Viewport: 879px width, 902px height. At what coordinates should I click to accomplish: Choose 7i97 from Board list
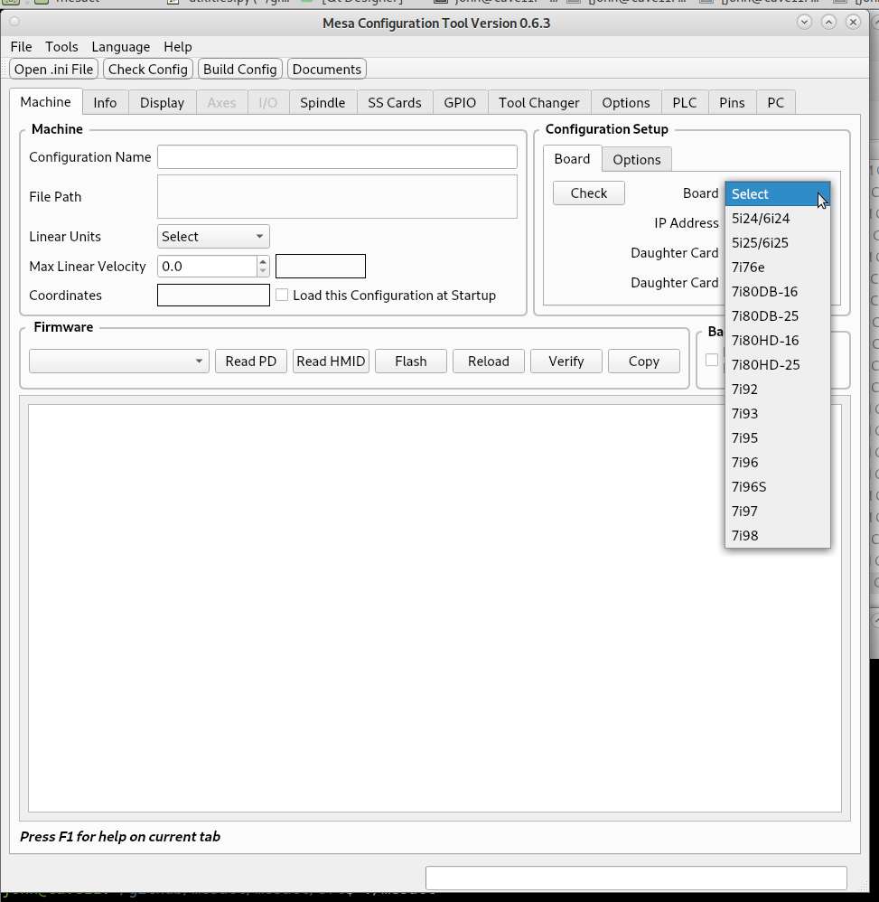(777, 512)
